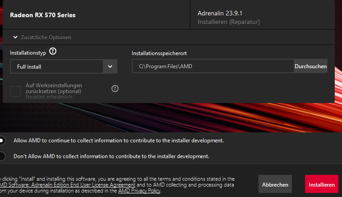Click the Adrenalin 23.9.1 version text
Screen dimensions: 342x197
220,13
